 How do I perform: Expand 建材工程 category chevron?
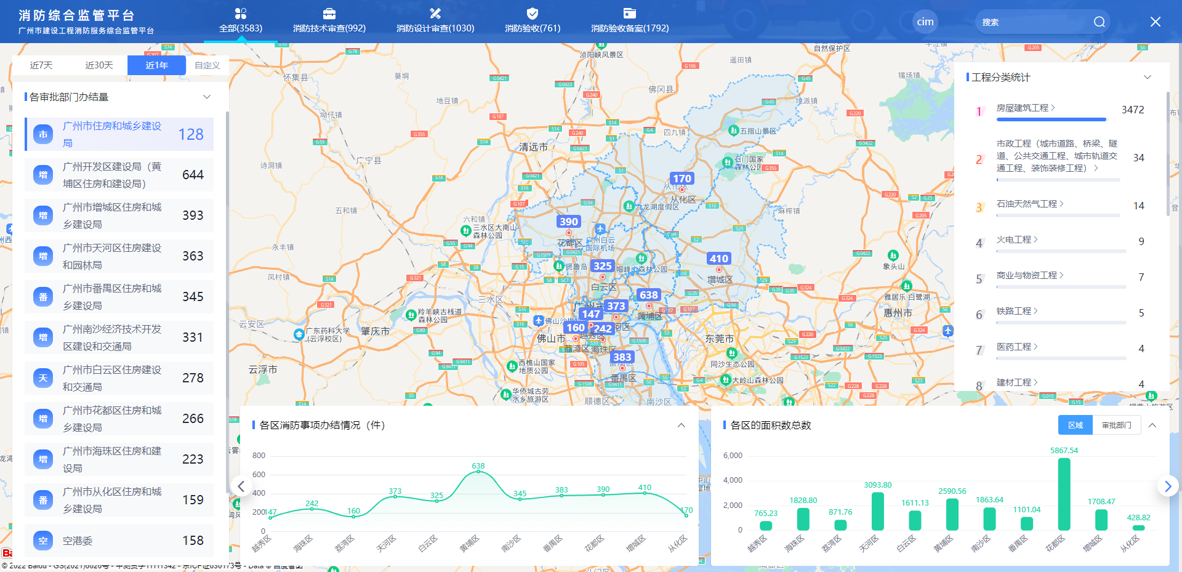tap(1035, 382)
